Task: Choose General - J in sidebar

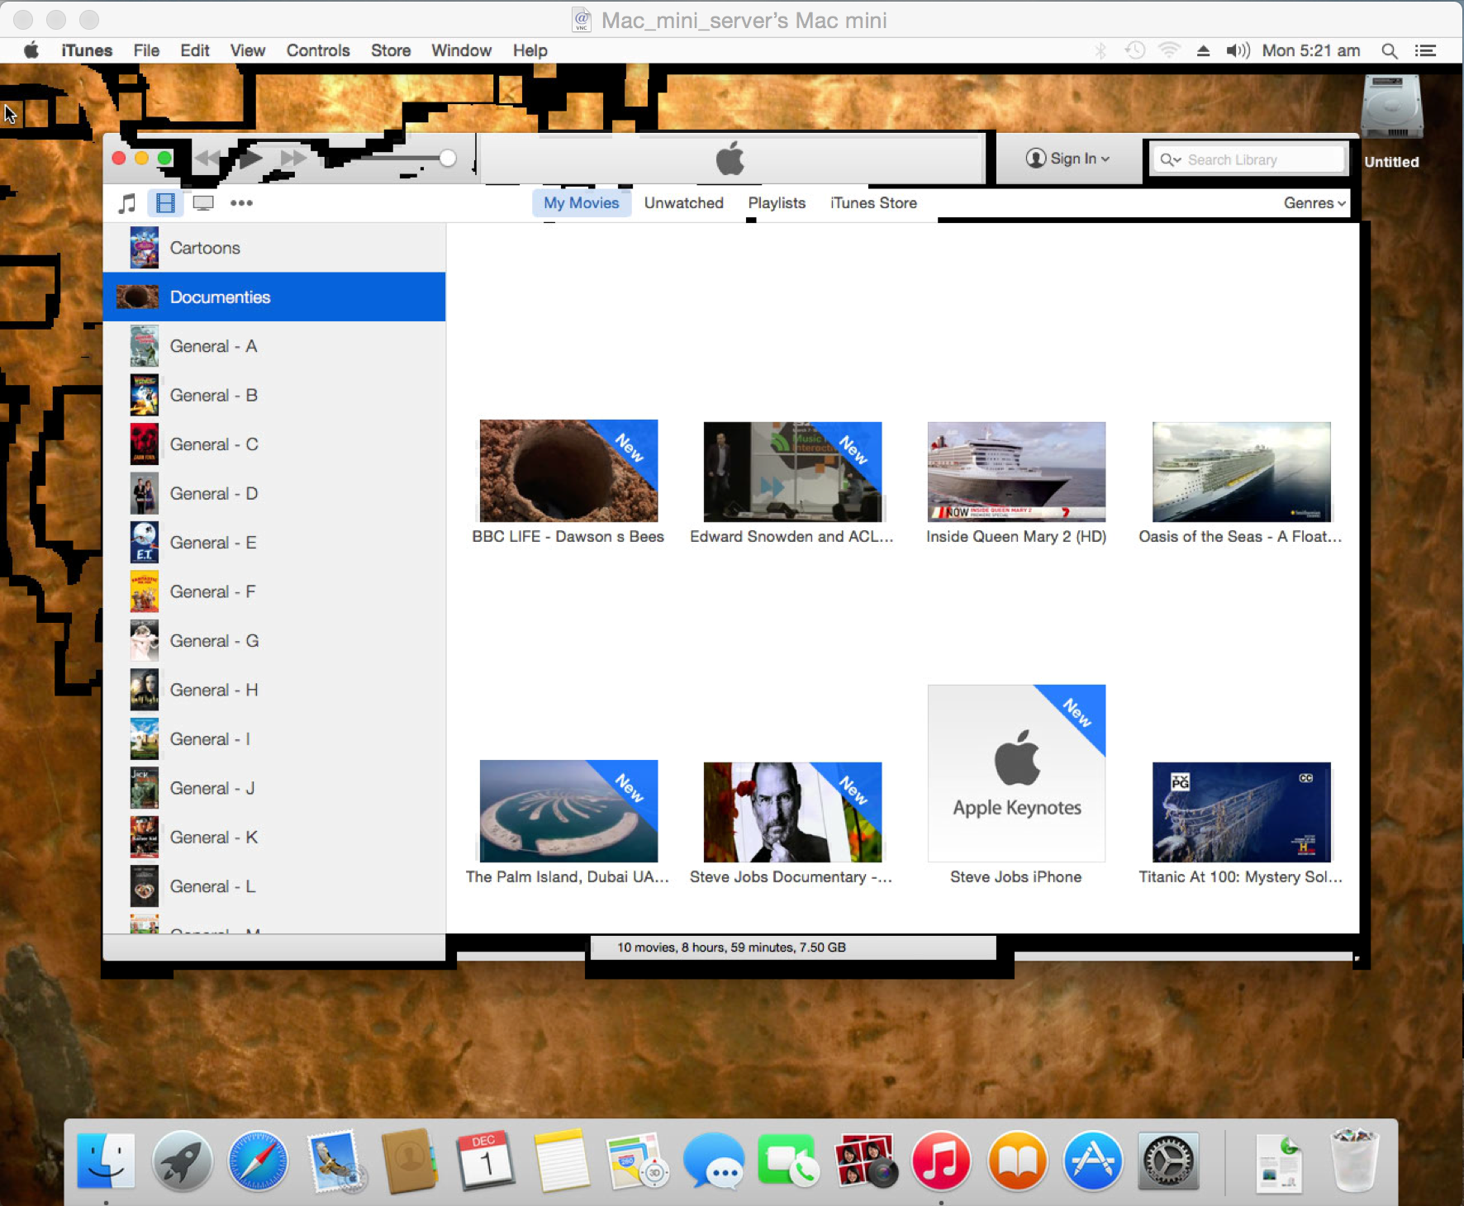Action: pyautogui.click(x=274, y=788)
